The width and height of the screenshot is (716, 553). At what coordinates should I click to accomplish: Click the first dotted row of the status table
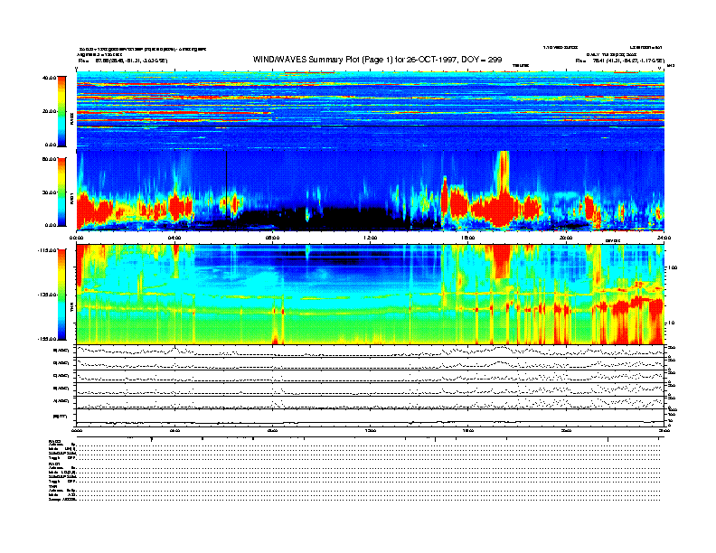pyautogui.click(x=368, y=445)
